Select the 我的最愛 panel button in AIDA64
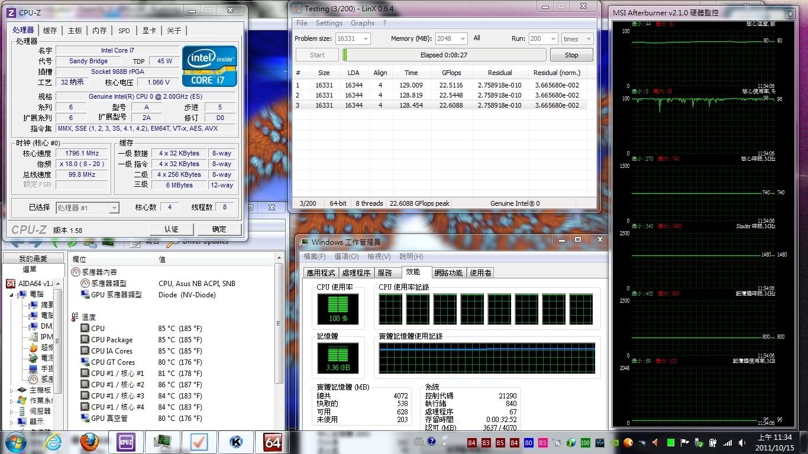Image resolution: width=808 pixels, height=454 pixels. 33,259
